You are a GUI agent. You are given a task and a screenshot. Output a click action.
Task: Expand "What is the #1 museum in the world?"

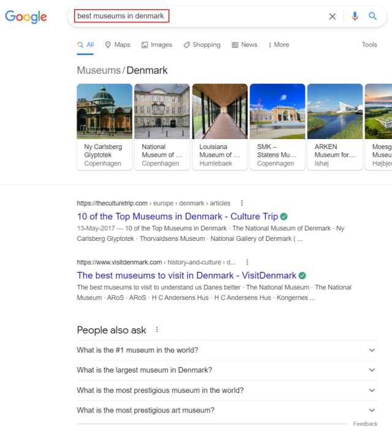tap(371, 351)
